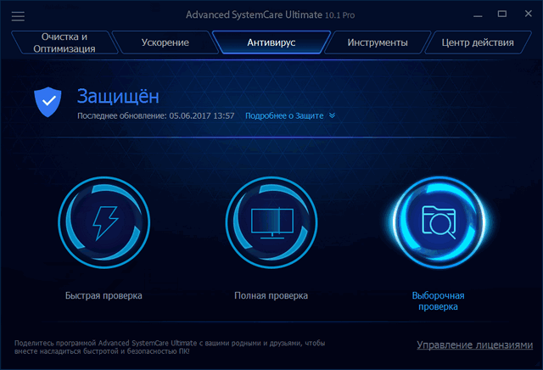Go to the Инструменты tab
This screenshot has height=370, width=543.
point(378,42)
